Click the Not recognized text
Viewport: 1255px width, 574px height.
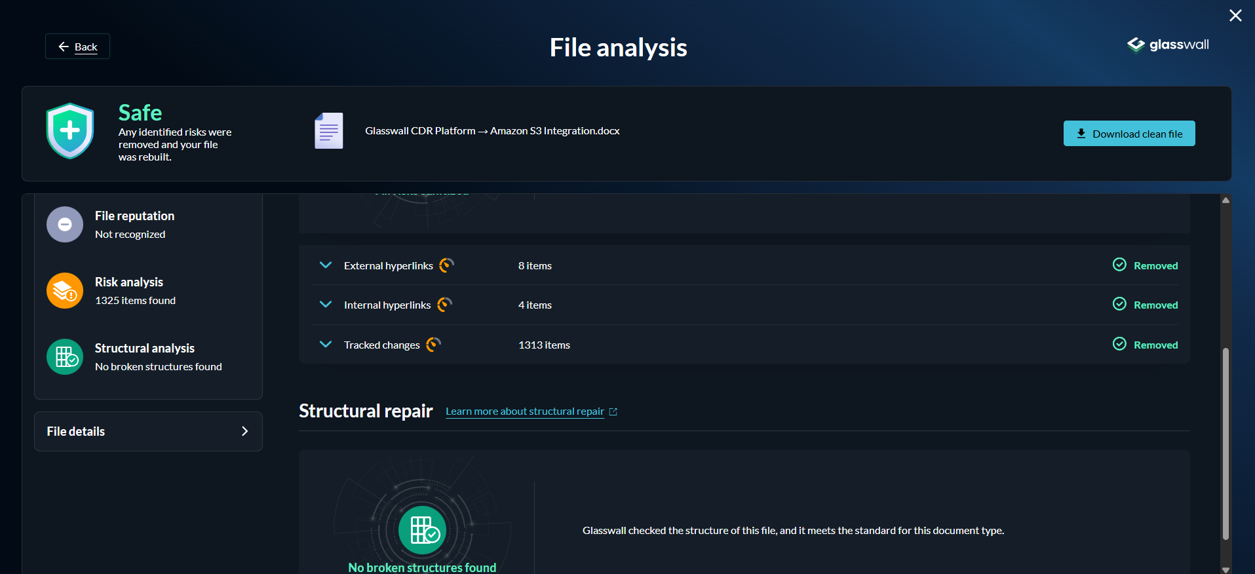[x=130, y=234]
